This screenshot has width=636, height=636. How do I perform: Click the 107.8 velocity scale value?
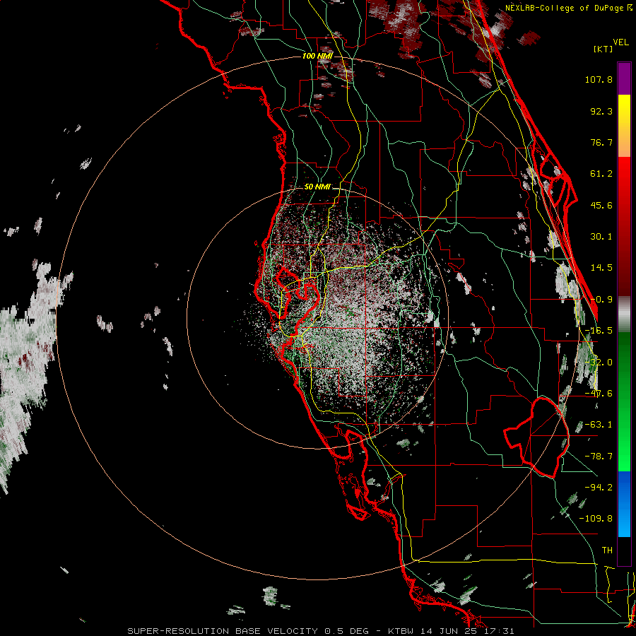tap(599, 79)
